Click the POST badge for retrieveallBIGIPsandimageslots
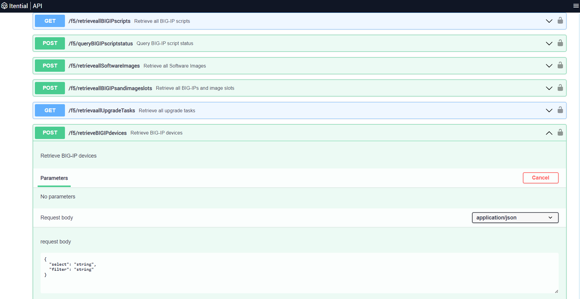The image size is (580, 299). [50, 88]
